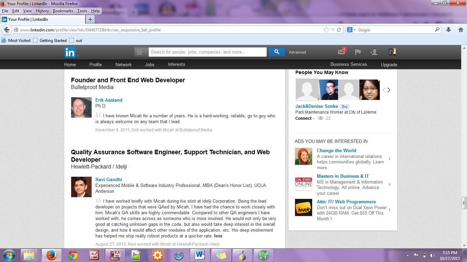Screen dimensions: 467x262
Task: Click Erik Aasland's photo thumbnail
Action: [81, 107]
